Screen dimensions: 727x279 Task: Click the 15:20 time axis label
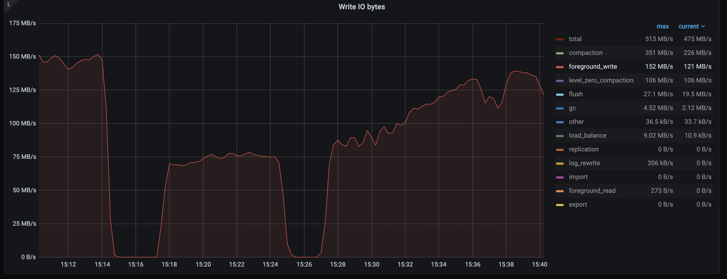pos(203,264)
